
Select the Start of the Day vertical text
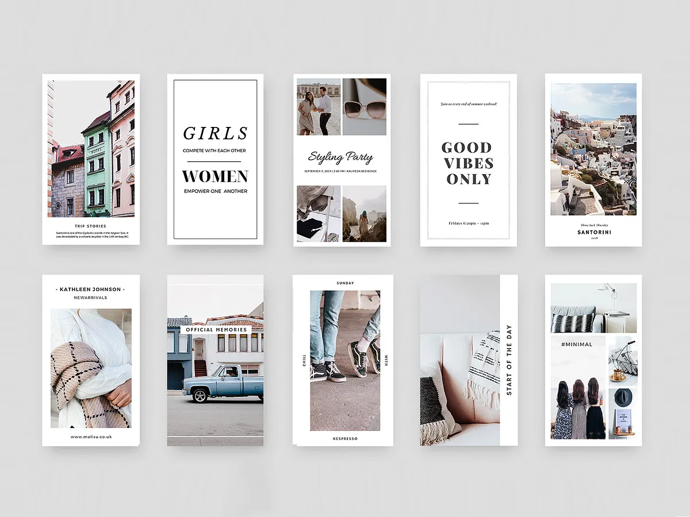tap(509, 360)
